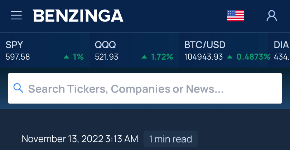This screenshot has width=290, height=150.
Task: Click the QQQ green up arrow
Action: click(144, 57)
